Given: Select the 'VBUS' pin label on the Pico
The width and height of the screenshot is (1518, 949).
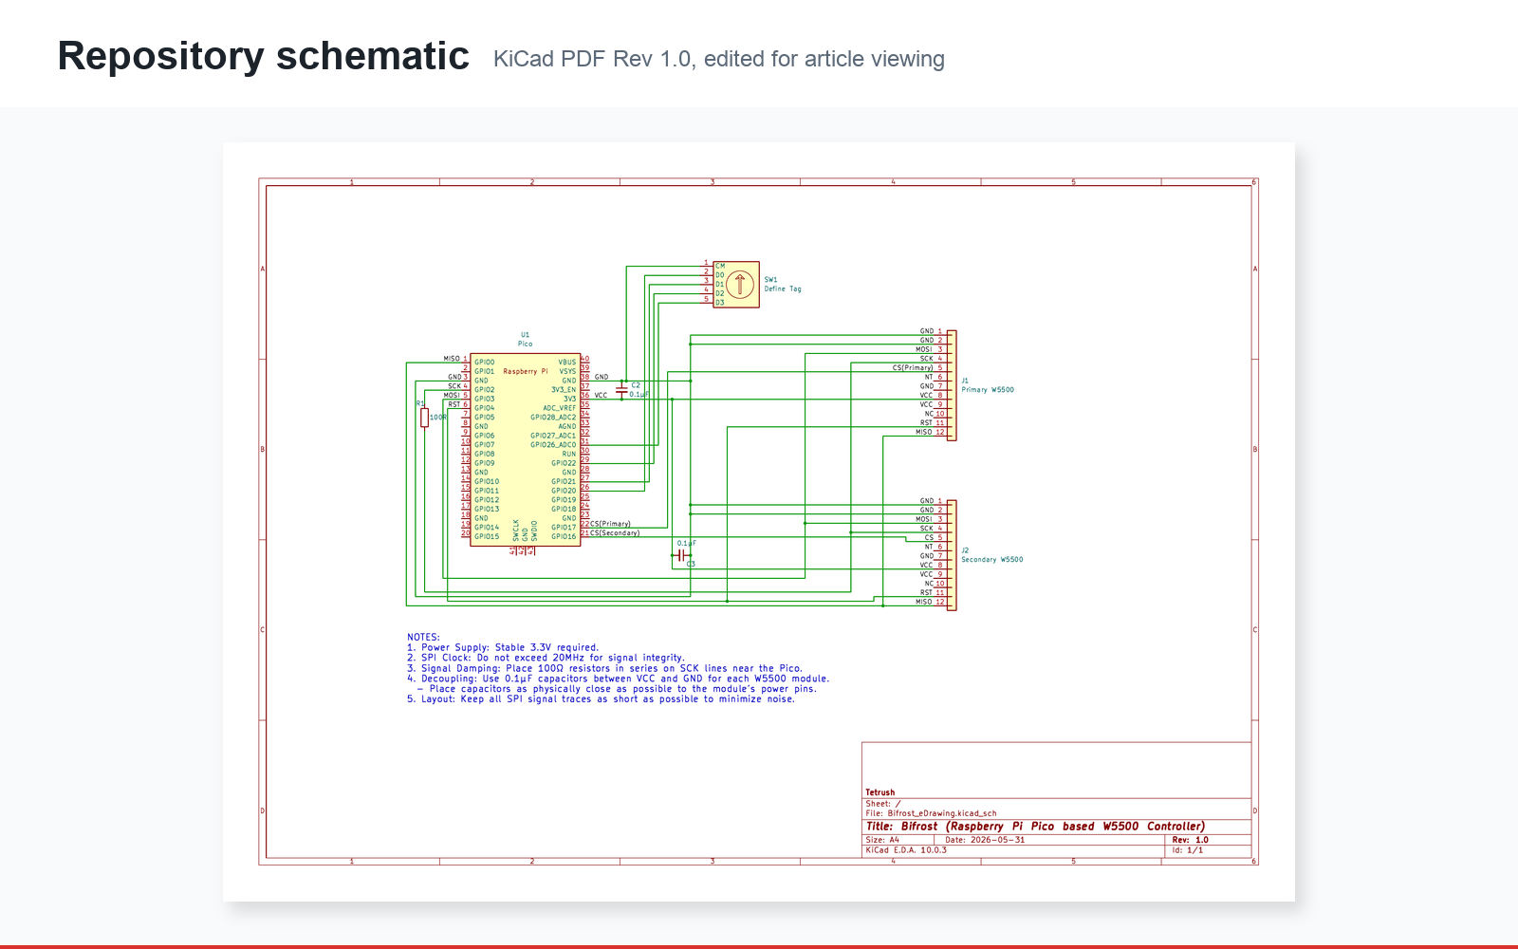Looking at the screenshot, I should coord(567,363).
